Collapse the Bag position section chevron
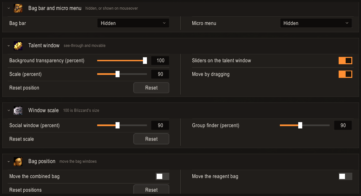Image resolution: width=361 pixels, height=196 pixels. (9, 161)
